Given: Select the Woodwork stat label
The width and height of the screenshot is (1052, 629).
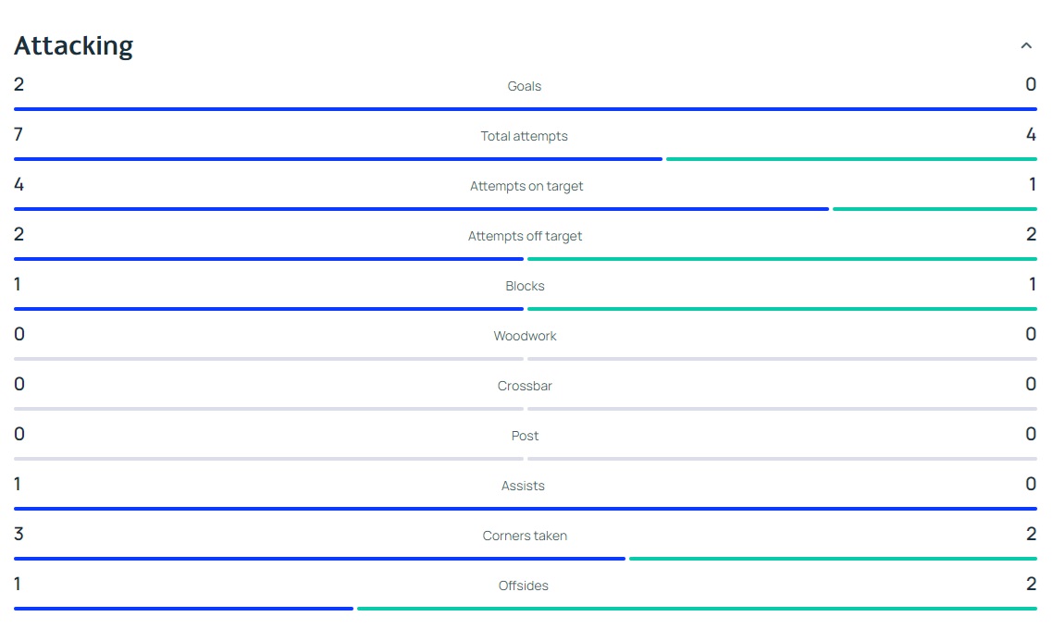Looking at the screenshot, I should pos(525,336).
